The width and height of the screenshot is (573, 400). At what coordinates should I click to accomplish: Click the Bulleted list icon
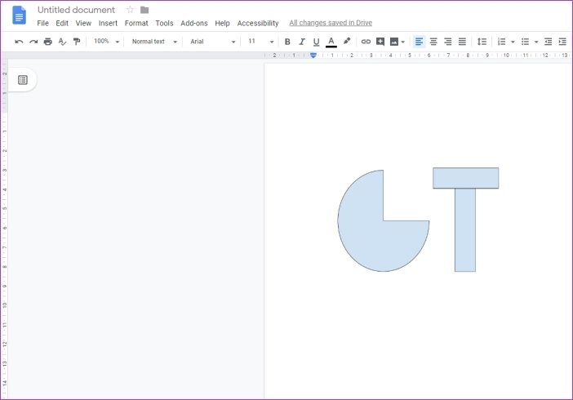(525, 42)
